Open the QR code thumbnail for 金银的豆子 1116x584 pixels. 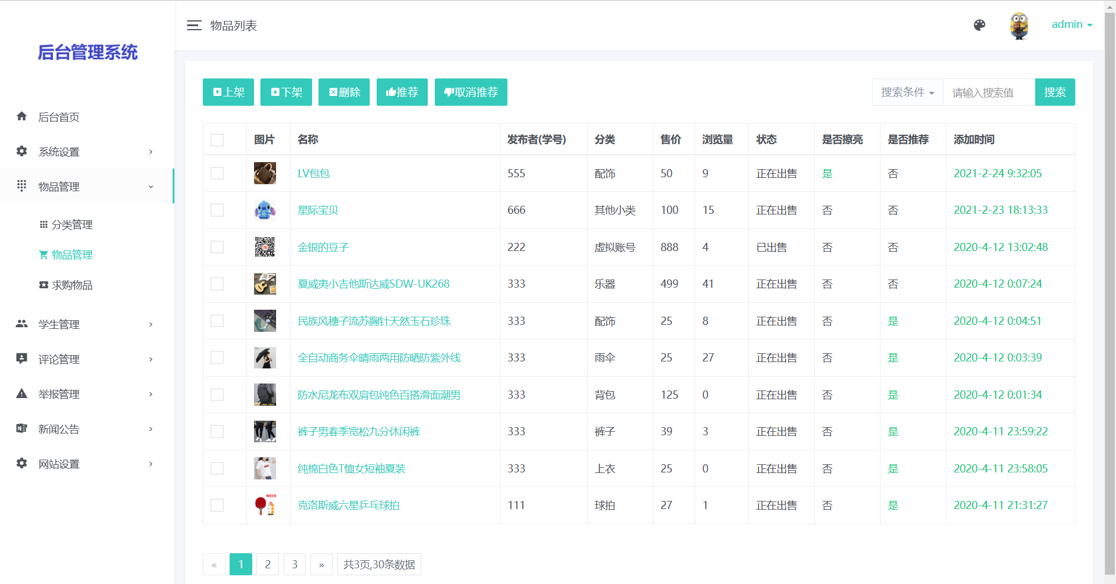click(x=265, y=247)
